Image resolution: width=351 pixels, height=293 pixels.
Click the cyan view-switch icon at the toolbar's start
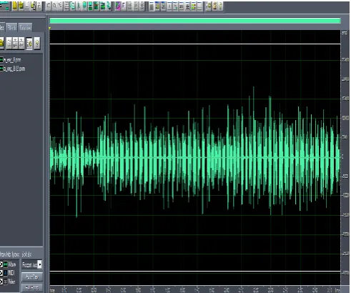[x=5, y=6]
